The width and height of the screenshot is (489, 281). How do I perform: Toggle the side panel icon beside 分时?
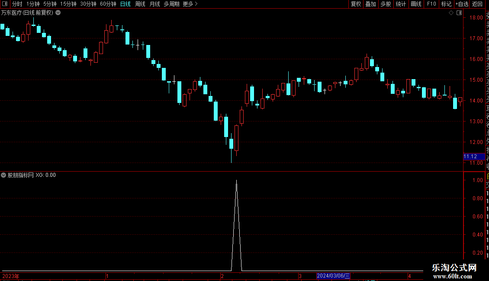(5, 4)
